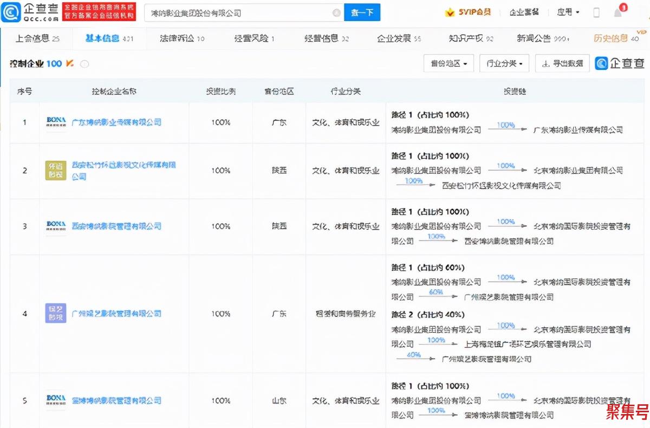Switch to the 基本信息 tab
The width and height of the screenshot is (650, 428).
pyautogui.click(x=109, y=38)
